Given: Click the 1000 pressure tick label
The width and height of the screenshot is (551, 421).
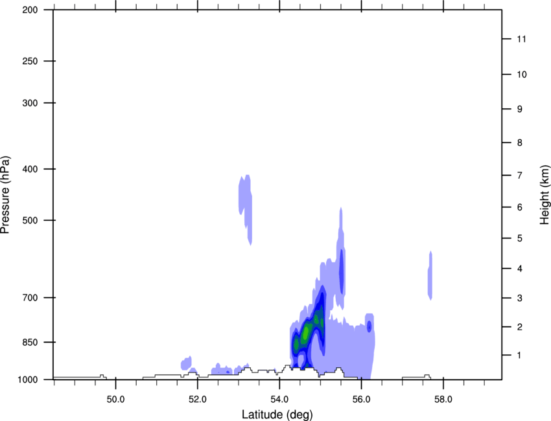Looking at the screenshot, I should (27, 380).
